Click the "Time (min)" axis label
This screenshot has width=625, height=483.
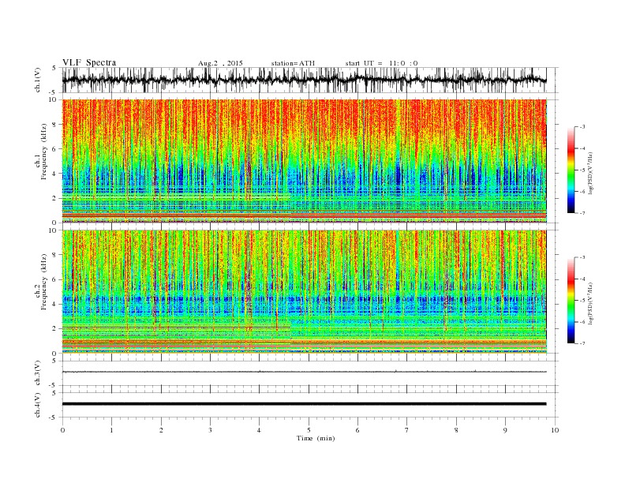pyautogui.click(x=316, y=438)
